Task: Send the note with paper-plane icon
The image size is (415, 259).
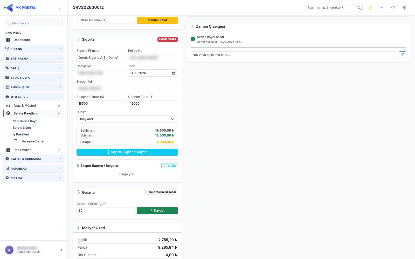Action: pyautogui.click(x=402, y=55)
